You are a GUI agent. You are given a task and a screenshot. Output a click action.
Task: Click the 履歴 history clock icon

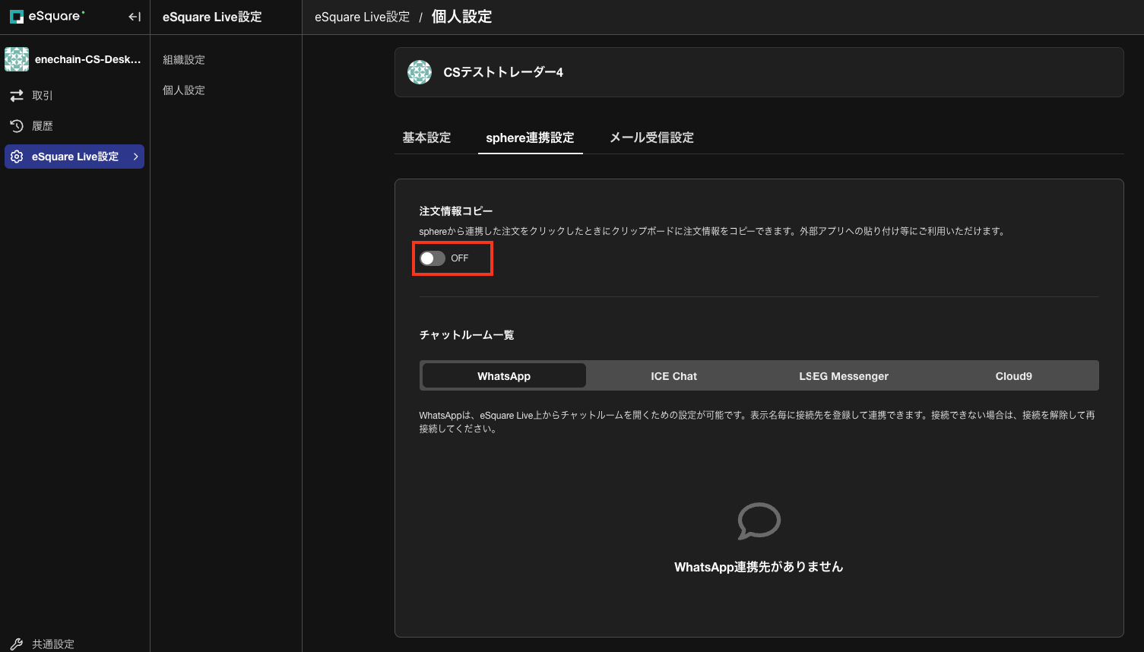17,126
